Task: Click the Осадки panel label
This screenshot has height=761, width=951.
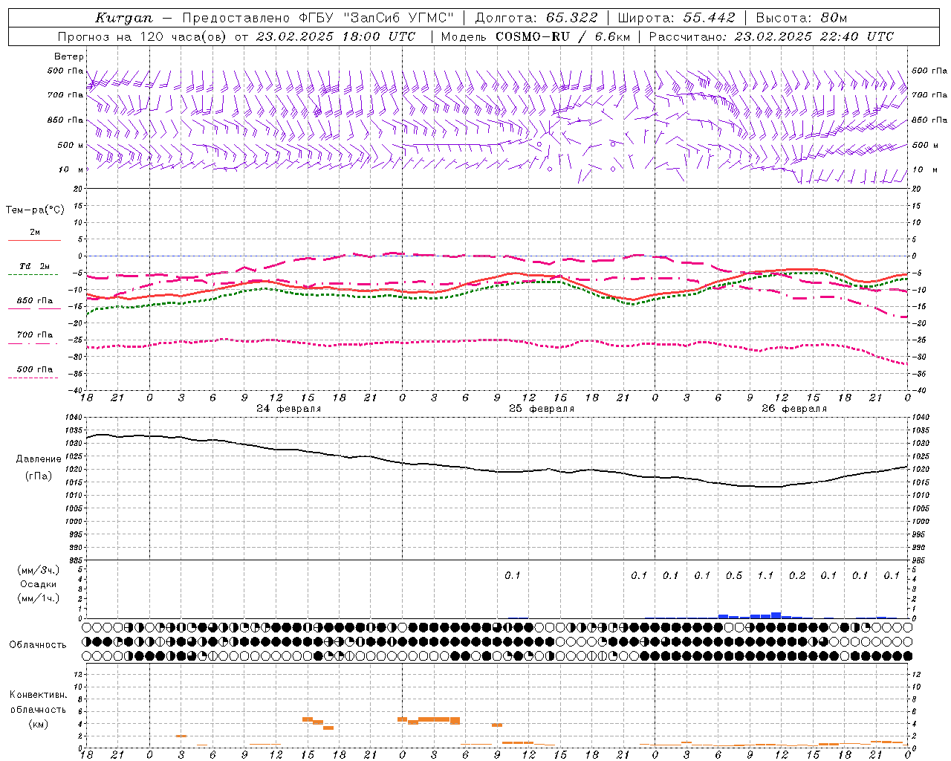Action: [39, 584]
